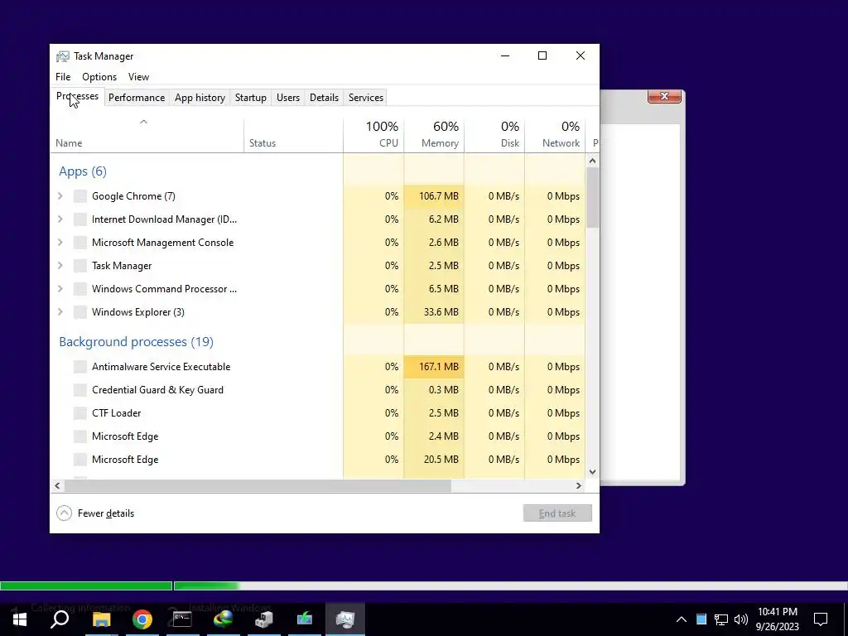Click the Internet Download Manager process icon
This screenshot has width=848, height=636.
click(x=80, y=219)
